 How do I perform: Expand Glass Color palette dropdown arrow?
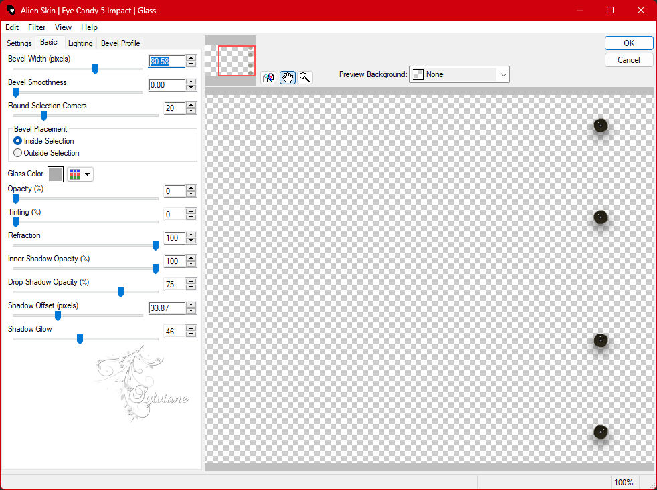pos(87,174)
